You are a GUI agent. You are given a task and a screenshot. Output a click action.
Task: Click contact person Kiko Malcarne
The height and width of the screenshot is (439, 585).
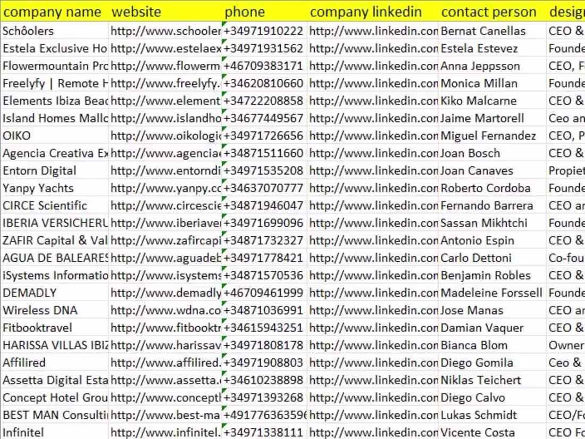pyautogui.click(x=492, y=101)
